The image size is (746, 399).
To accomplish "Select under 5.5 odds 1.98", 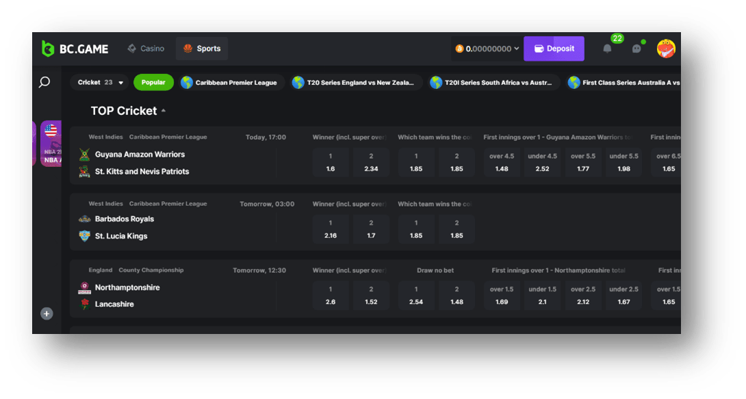I will 623,162.
